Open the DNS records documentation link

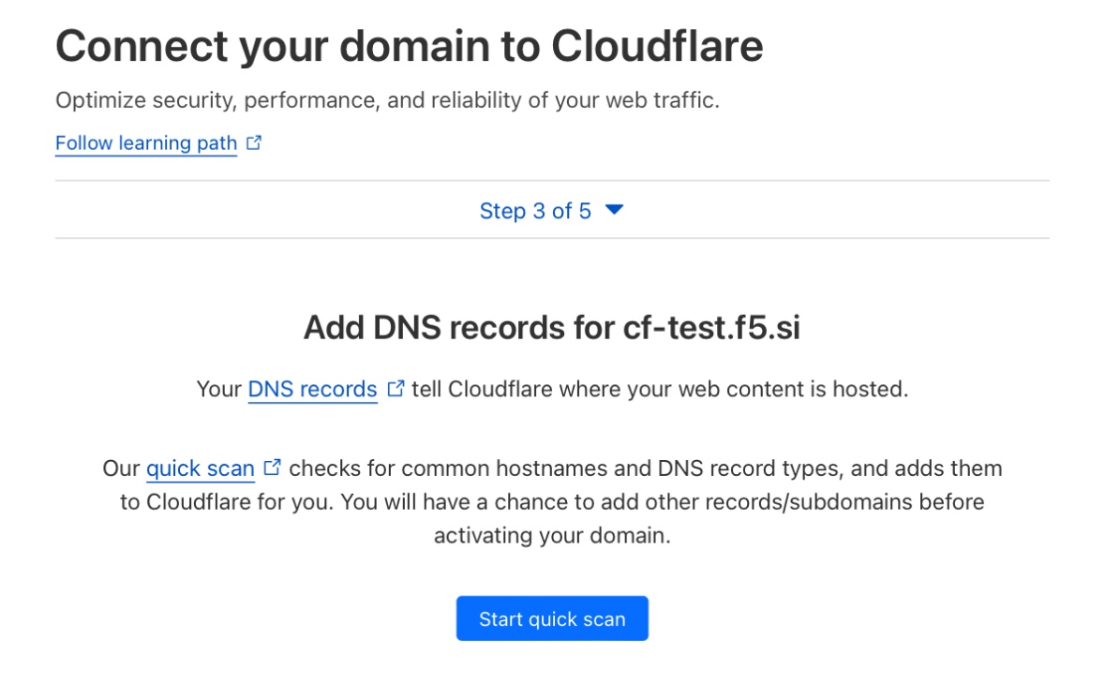tap(312, 389)
